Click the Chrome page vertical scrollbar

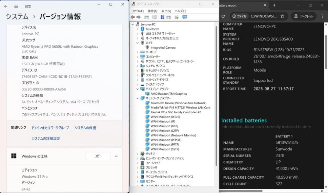click(x=326, y=52)
